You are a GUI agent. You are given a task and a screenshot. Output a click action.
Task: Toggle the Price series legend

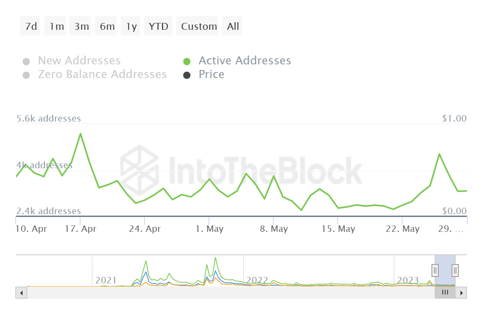tap(211, 74)
